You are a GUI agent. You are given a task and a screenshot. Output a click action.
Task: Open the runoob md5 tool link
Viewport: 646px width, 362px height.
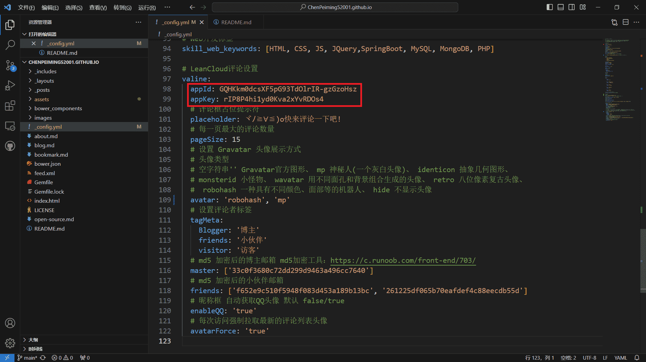coord(403,260)
